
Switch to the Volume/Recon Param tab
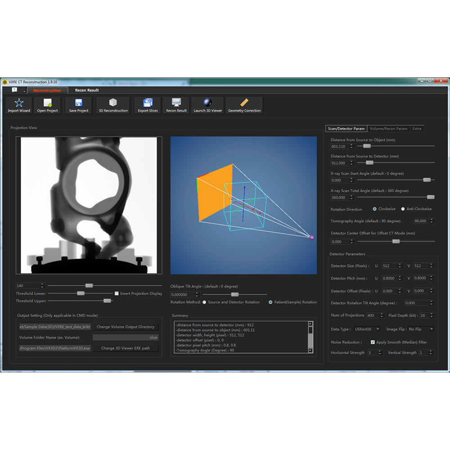(388, 129)
